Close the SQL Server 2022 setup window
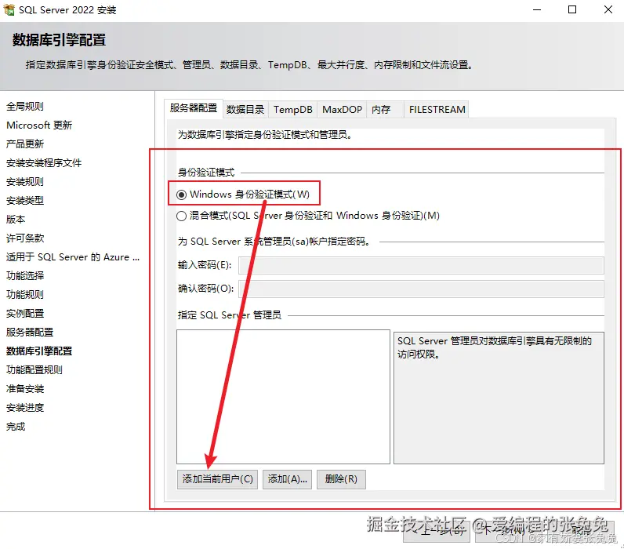The height and width of the screenshot is (549, 624). tap(608, 10)
